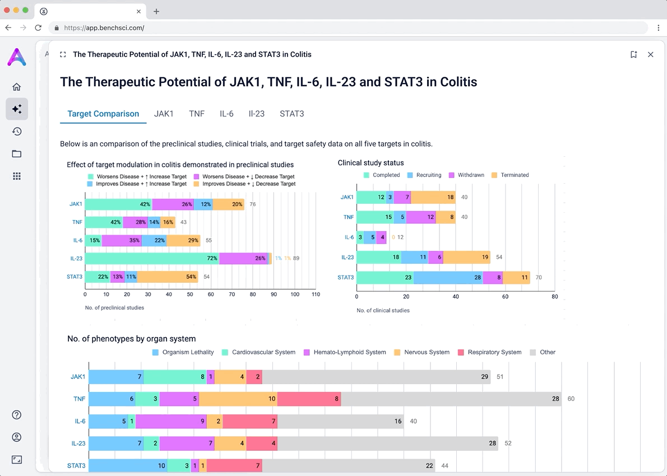This screenshot has width=667, height=476.
Task: Toggle Organism Lethality legend series
Action: pyautogui.click(x=183, y=352)
